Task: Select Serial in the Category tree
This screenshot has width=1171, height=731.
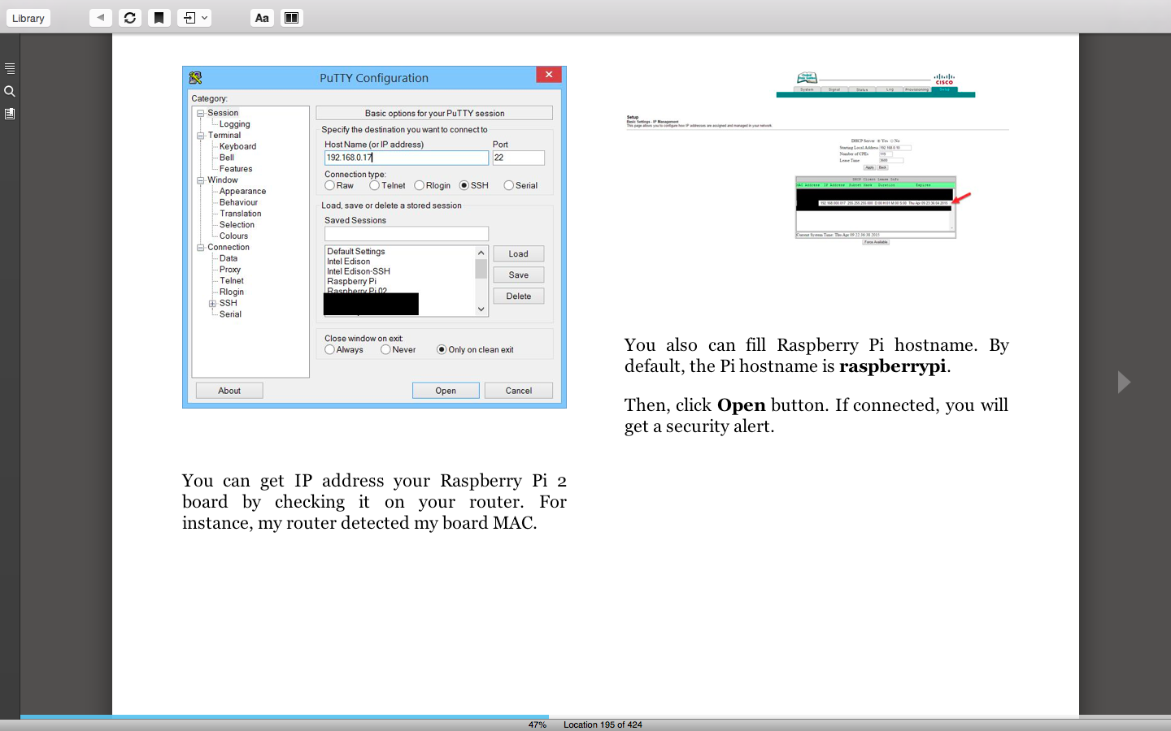Action: [230, 314]
